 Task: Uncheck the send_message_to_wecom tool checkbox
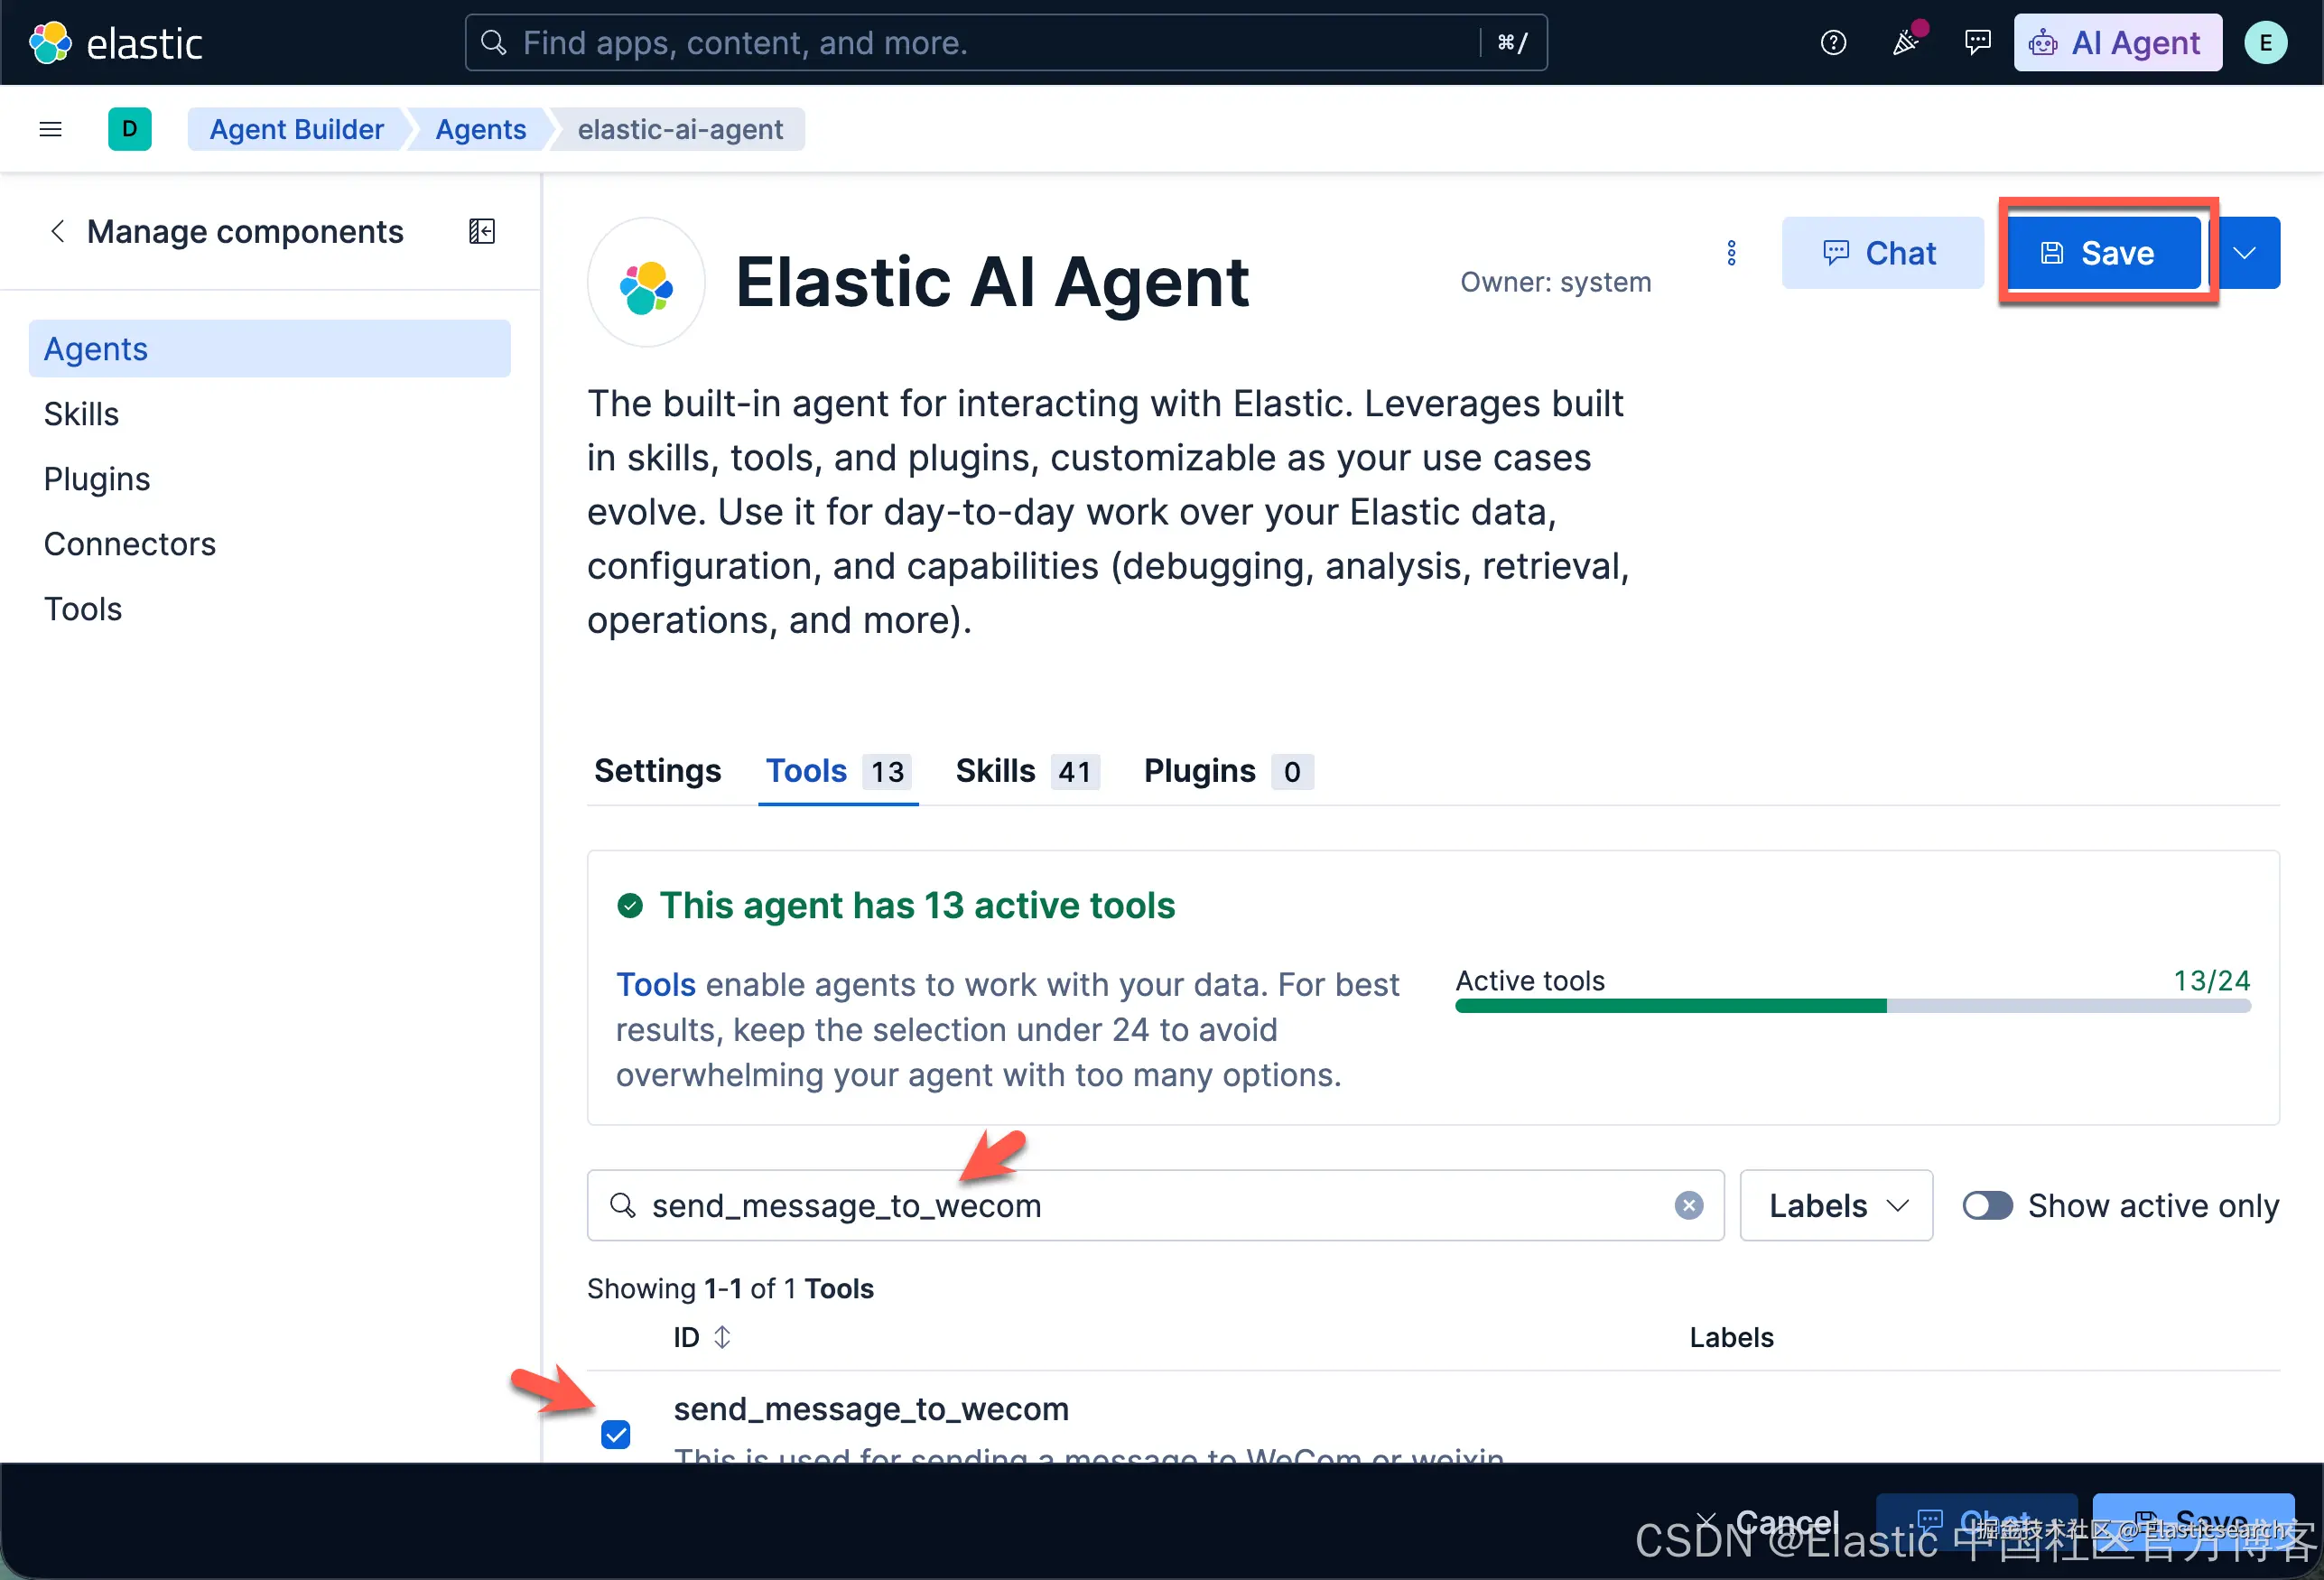coord(616,1434)
